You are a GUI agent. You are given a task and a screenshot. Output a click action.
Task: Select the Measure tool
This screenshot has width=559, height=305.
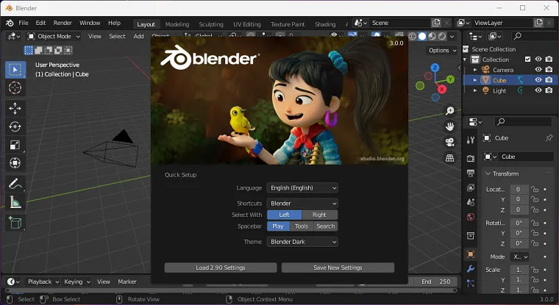15,202
